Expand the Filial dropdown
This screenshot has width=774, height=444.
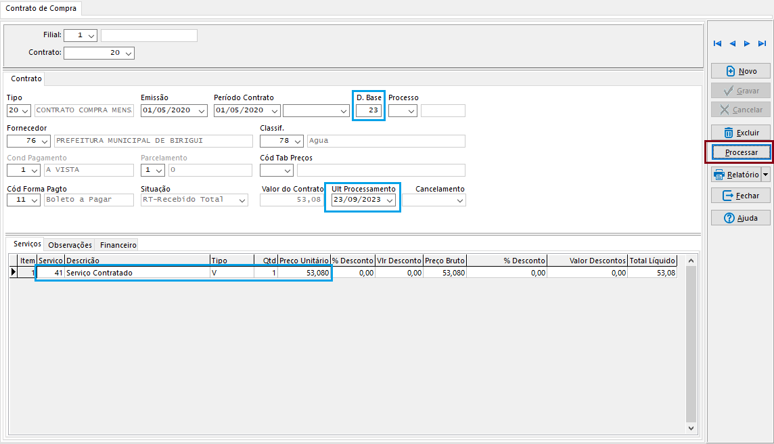[x=91, y=35]
